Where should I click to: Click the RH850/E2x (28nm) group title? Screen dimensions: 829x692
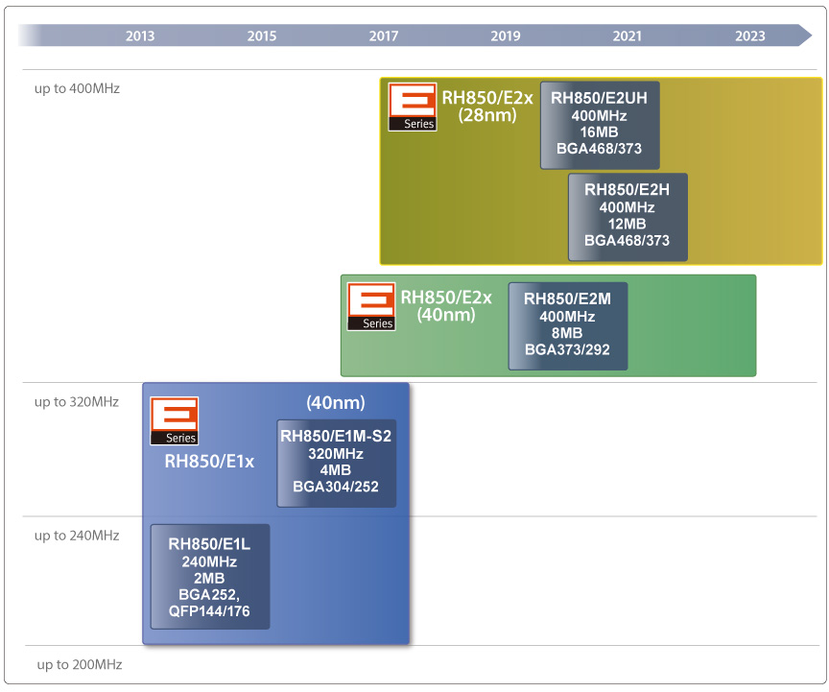(x=487, y=107)
